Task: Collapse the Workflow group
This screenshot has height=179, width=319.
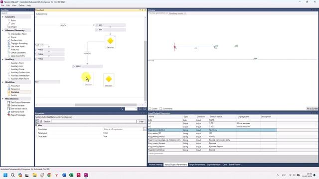Action: pos(2,82)
